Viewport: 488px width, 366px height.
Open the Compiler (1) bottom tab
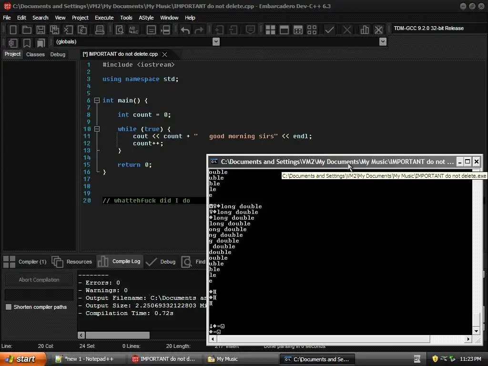click(x=25, y=262)
